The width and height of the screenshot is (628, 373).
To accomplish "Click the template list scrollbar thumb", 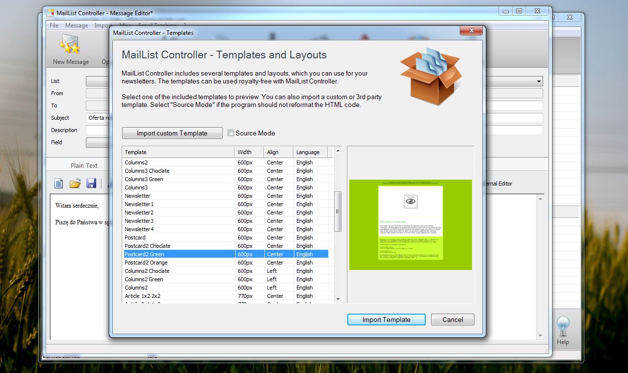I will point(338,212).
